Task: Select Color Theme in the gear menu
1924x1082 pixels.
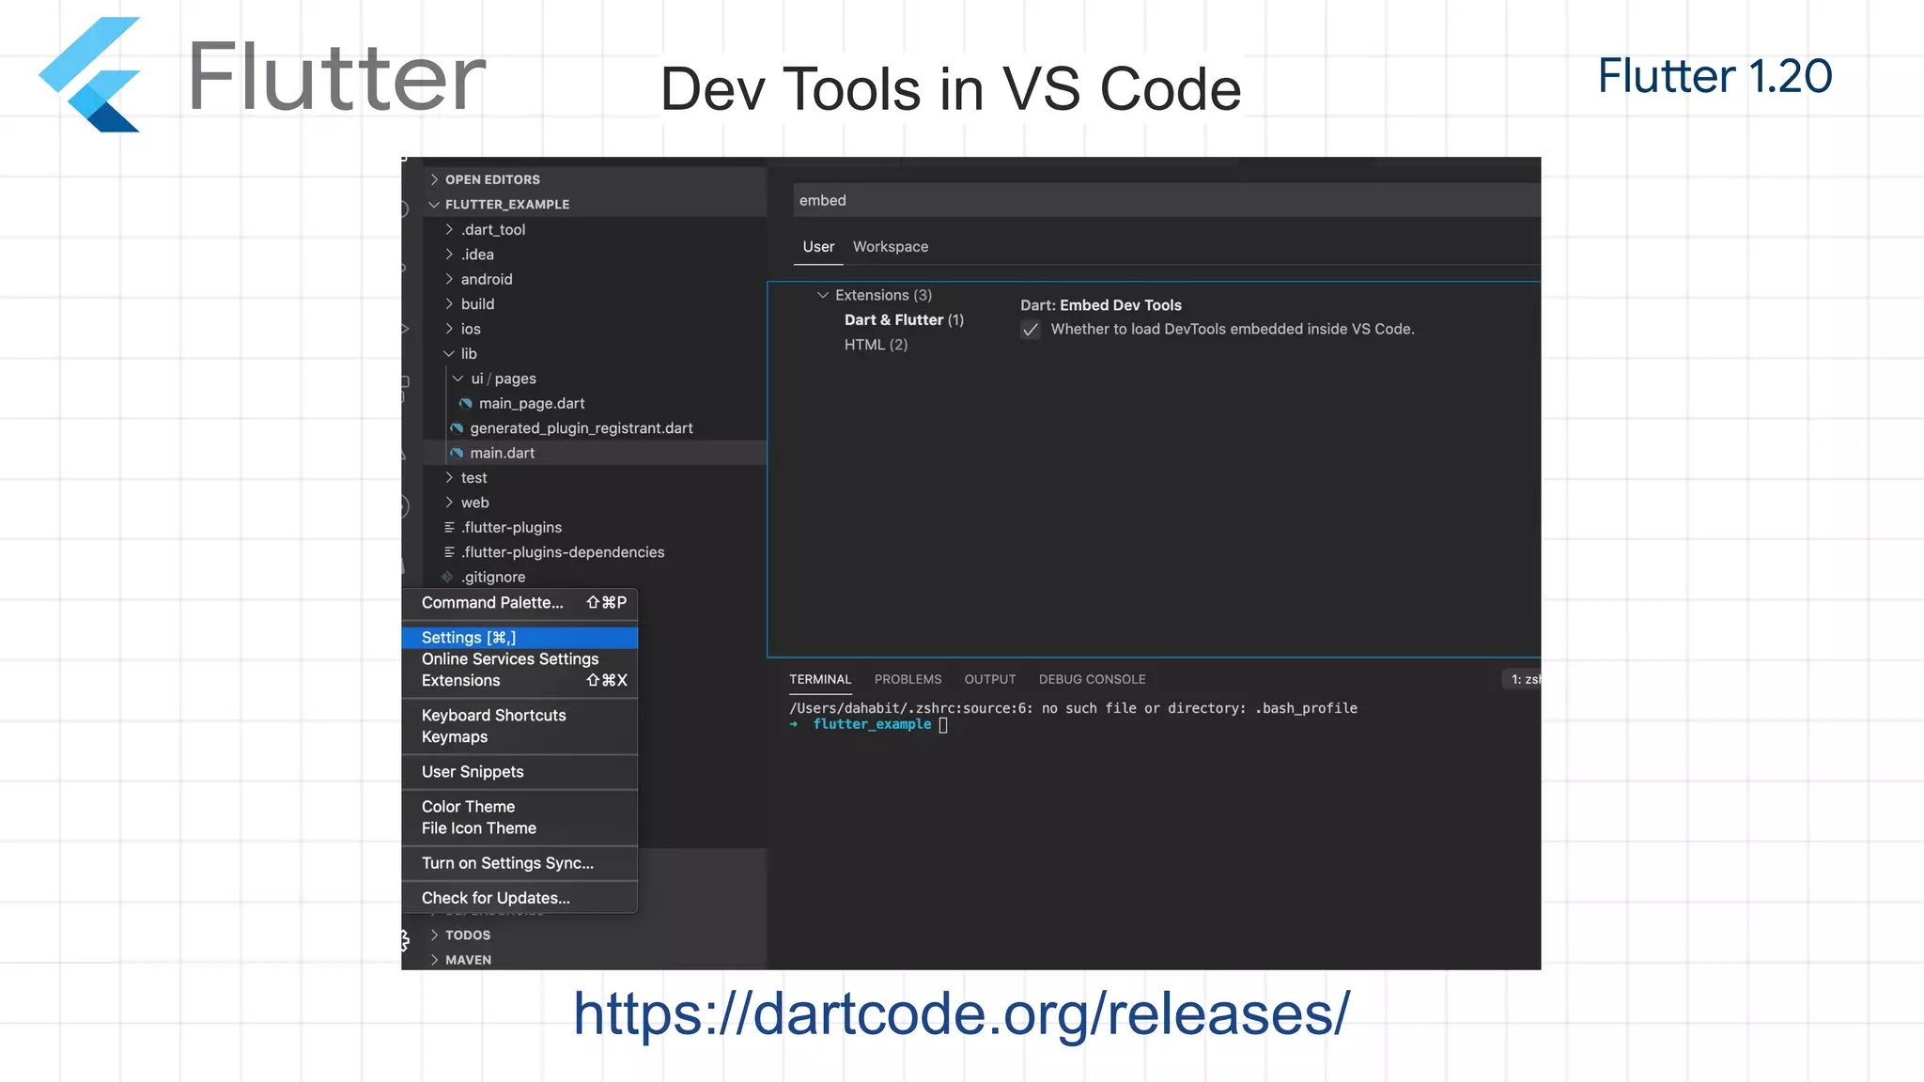Action: [468, 807]
